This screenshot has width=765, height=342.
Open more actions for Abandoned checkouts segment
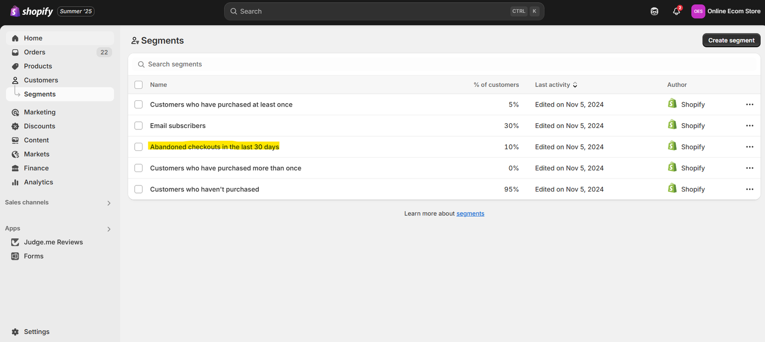coord(749,147)
